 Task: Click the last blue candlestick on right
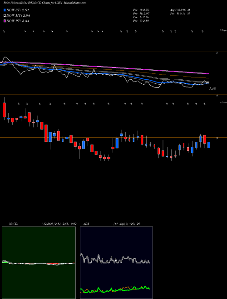pos(209,145)
